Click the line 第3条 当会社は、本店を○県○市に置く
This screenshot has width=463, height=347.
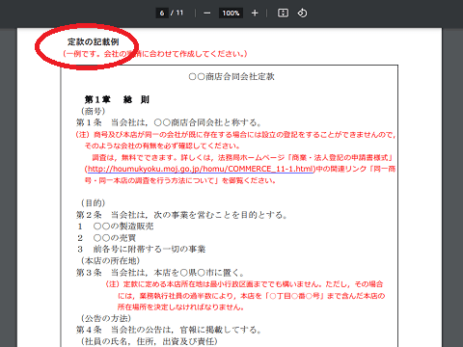[x=160, y=273]
